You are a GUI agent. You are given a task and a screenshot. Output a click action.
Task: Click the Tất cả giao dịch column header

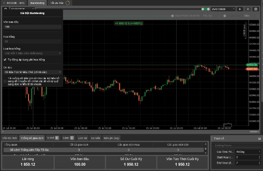point(78,145)
